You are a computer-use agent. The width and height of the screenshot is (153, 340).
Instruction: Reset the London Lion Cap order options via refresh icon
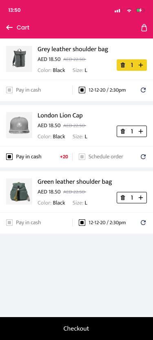click(143, 157)
